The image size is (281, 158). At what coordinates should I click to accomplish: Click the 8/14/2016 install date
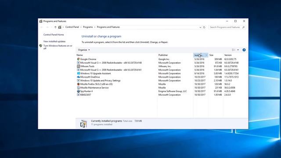point(199,73)
